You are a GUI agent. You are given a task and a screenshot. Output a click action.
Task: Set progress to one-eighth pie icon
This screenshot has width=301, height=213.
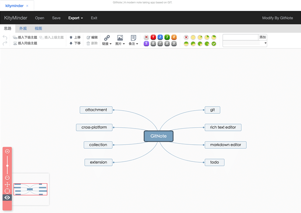point(200,38)
